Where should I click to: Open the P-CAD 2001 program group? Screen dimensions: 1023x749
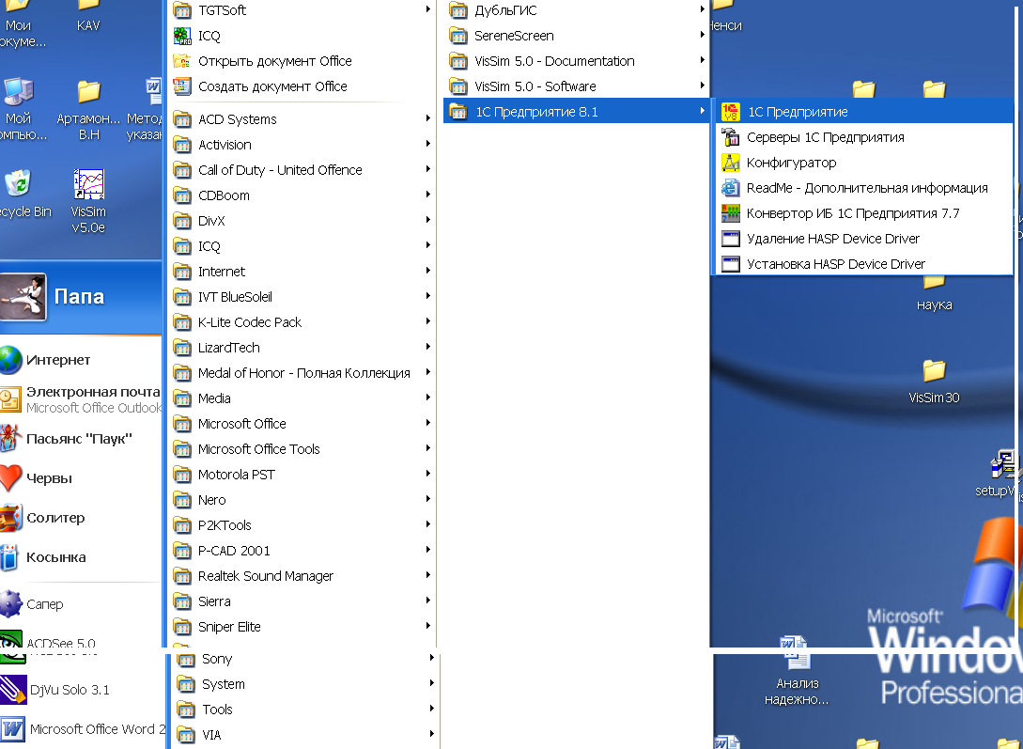click(x=302, y=552)
